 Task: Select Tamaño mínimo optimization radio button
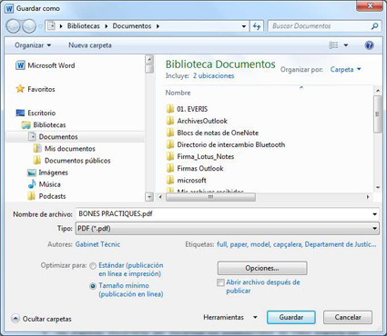pos(93,286)
